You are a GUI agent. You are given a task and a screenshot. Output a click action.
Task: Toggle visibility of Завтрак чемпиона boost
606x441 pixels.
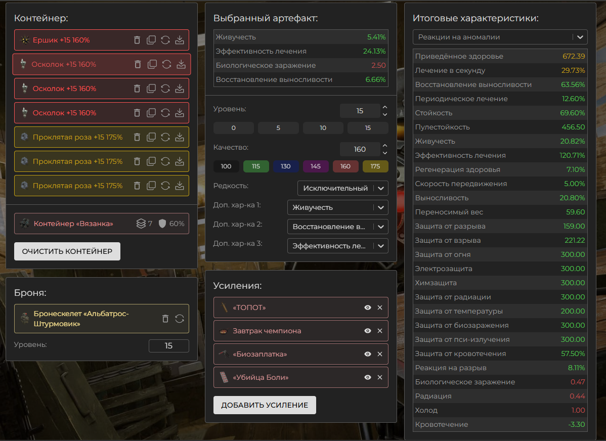(368, 331)
